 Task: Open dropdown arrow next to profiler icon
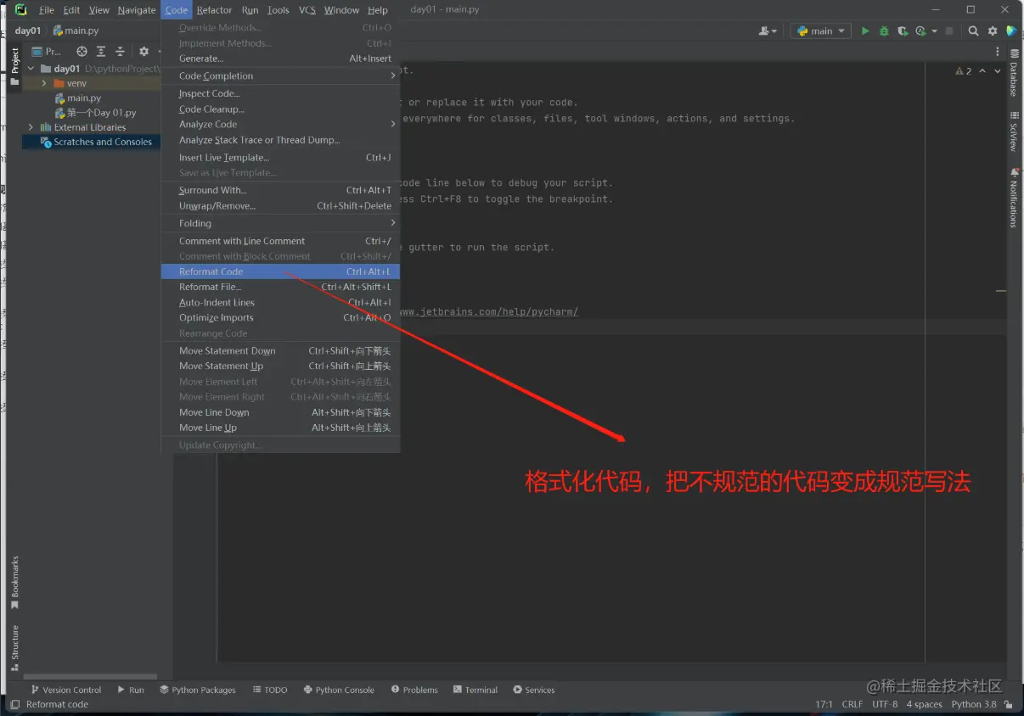935,31
